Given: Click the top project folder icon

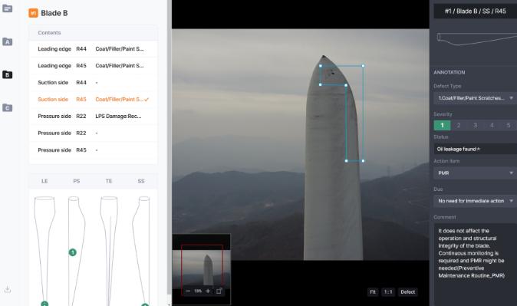Looking at the screenshot, I should click(7, 8).
